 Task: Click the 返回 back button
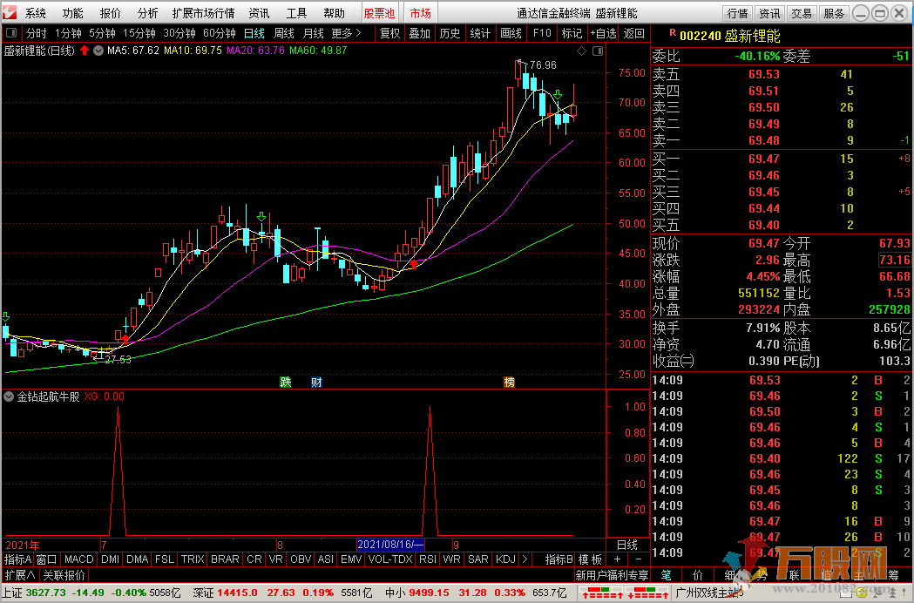(x=633, y=33)
